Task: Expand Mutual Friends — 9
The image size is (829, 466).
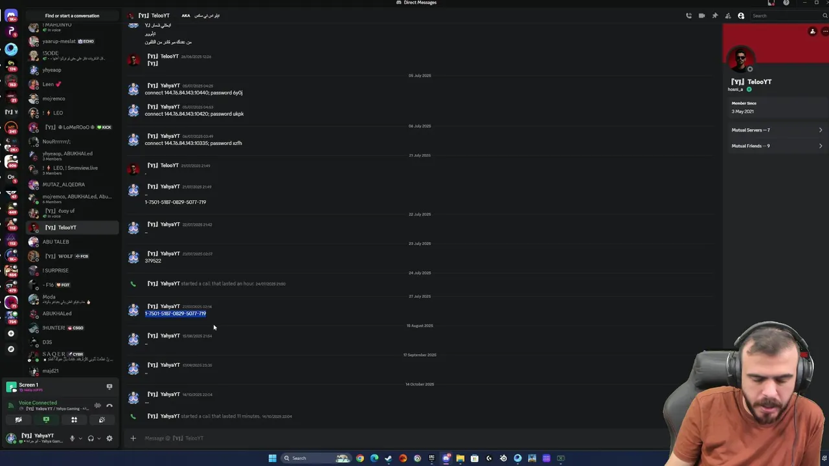Action: pyautogui.click(x=777, y=146)
